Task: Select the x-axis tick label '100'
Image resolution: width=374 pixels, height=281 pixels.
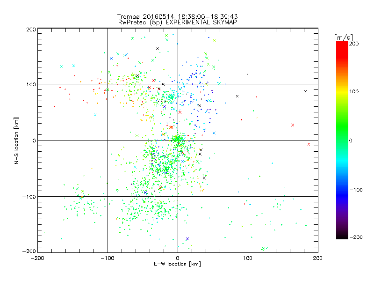Action: (x=248, y=258)
